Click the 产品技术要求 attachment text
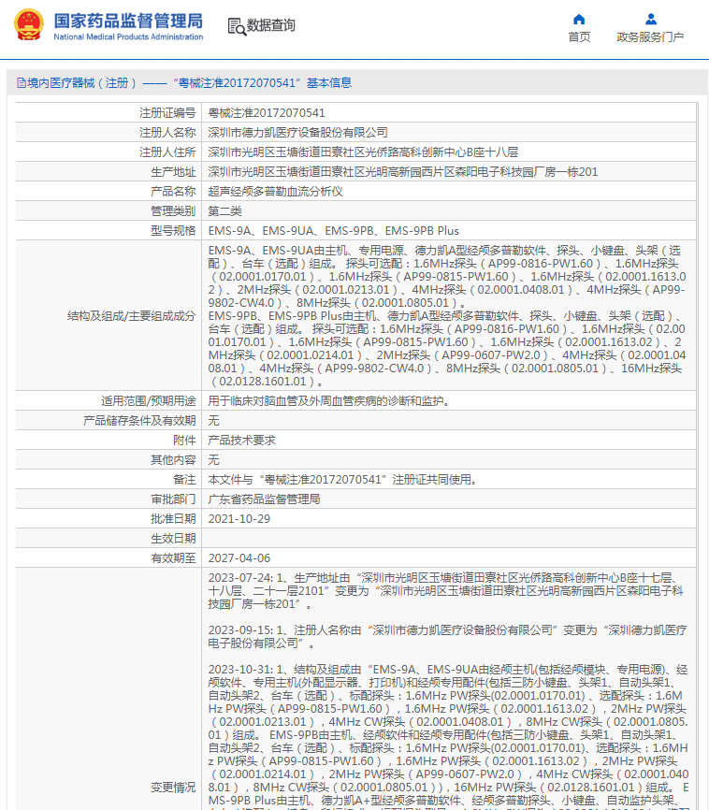This screenshot has height=810, width=709. coord(242,441)
